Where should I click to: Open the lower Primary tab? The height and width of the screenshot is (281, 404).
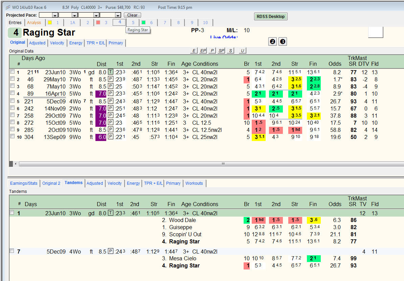(x=173, y=183)
